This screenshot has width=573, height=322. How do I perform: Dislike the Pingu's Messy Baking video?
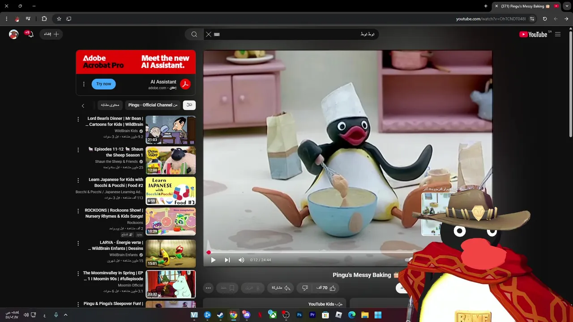click(305, 288)
